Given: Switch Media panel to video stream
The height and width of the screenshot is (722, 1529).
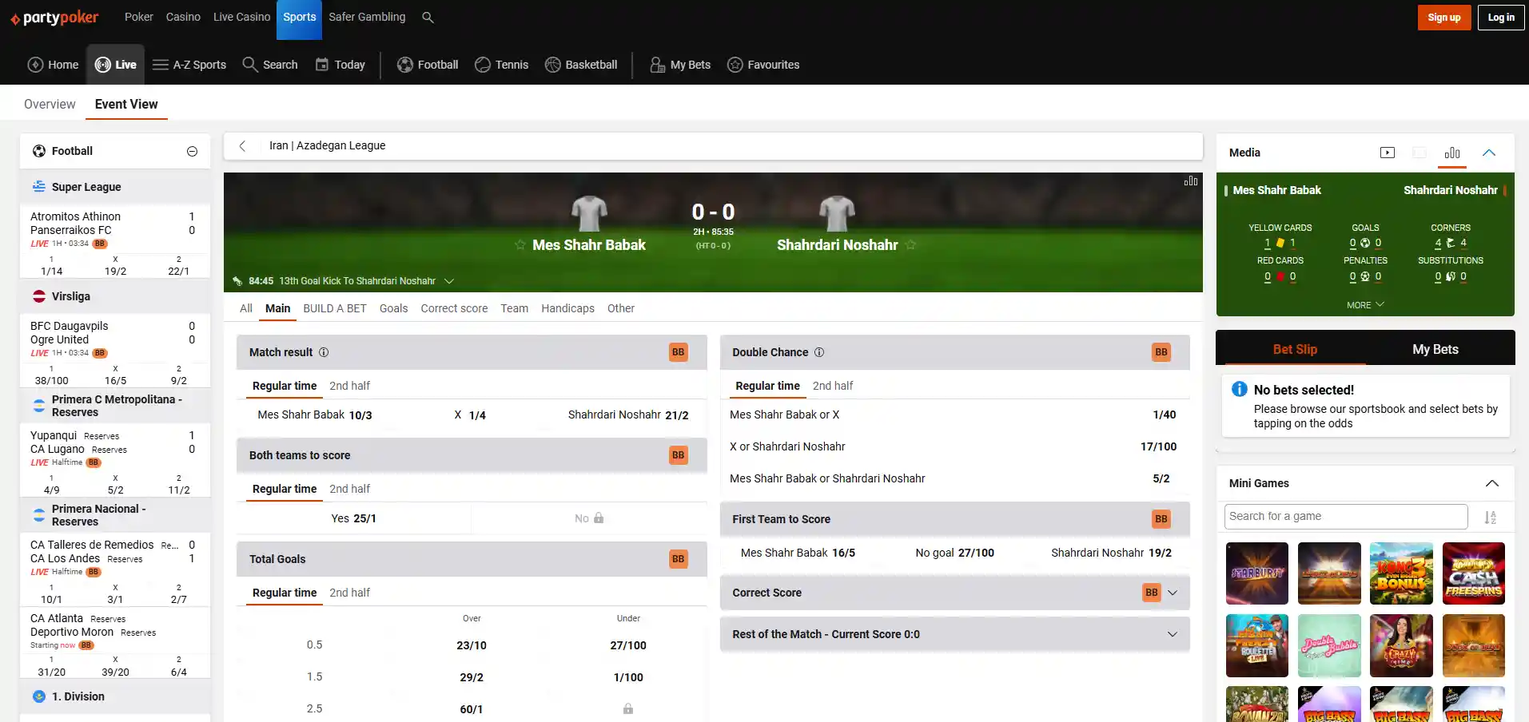Looking at the screenshot, I should click(1388, 153).
